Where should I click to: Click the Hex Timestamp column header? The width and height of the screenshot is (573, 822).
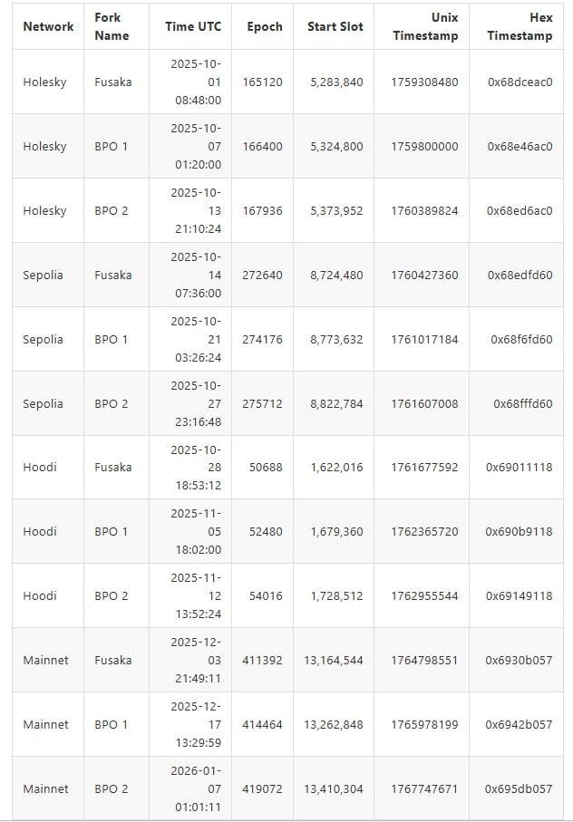(520, 26)
